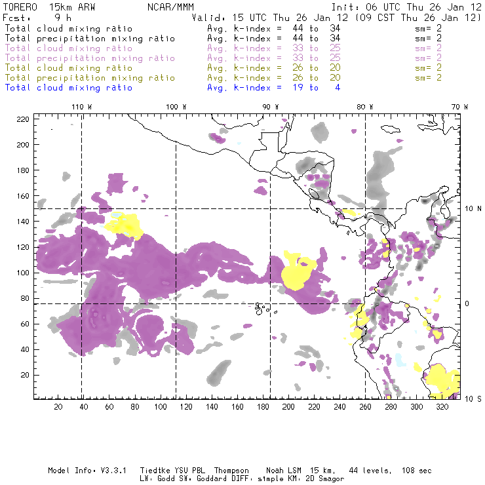Select "2D Smagor" in the bottom footer line
The height and width of the screenshot is (485, 485).
click(x=325, y=479)
